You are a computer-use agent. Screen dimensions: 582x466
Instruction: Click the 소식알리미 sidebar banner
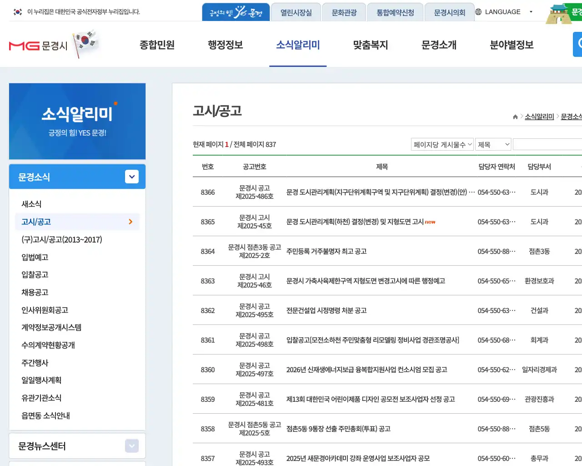(x=77, y=121)
